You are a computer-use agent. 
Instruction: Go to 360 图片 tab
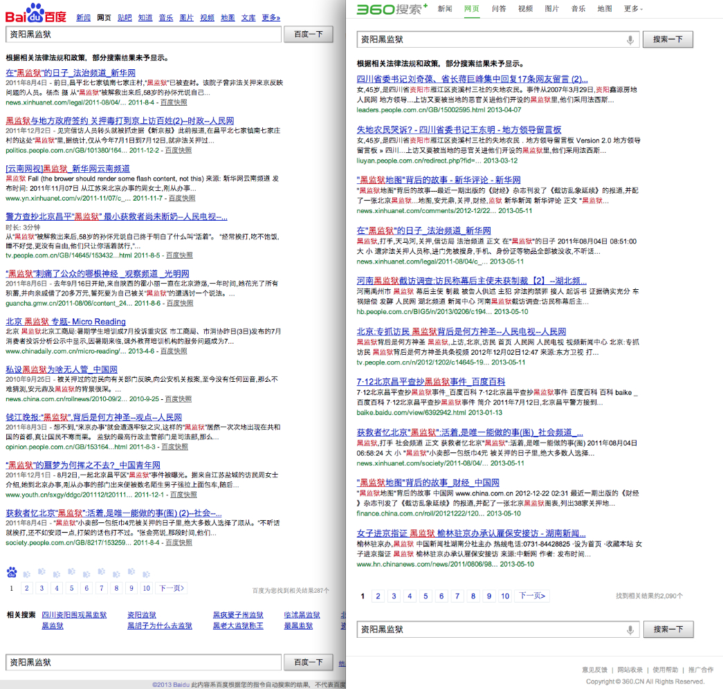pyautogui.click(x=552, y=9)
